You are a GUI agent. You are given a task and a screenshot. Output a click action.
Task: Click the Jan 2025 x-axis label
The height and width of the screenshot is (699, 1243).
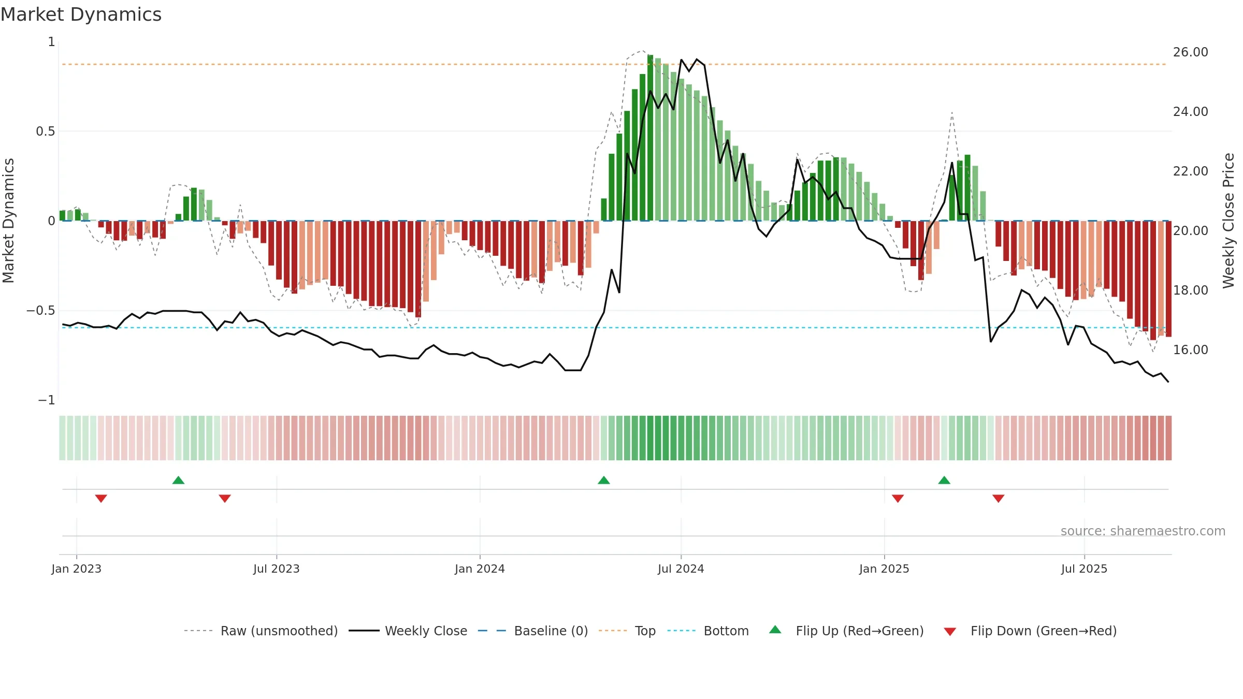[x=884, y=569]
